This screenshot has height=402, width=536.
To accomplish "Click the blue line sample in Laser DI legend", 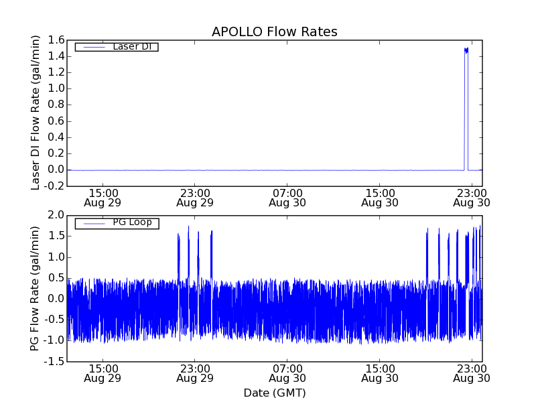I will tap(91, 47).
